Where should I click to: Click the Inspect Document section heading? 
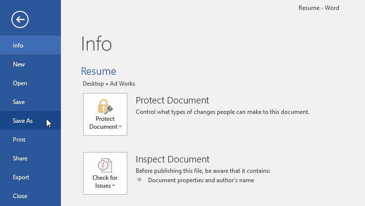coord(172,159)
